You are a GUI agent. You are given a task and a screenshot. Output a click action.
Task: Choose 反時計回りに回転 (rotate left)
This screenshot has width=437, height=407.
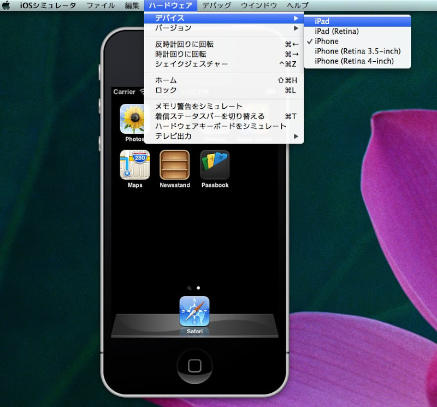[x=224, y=44]
